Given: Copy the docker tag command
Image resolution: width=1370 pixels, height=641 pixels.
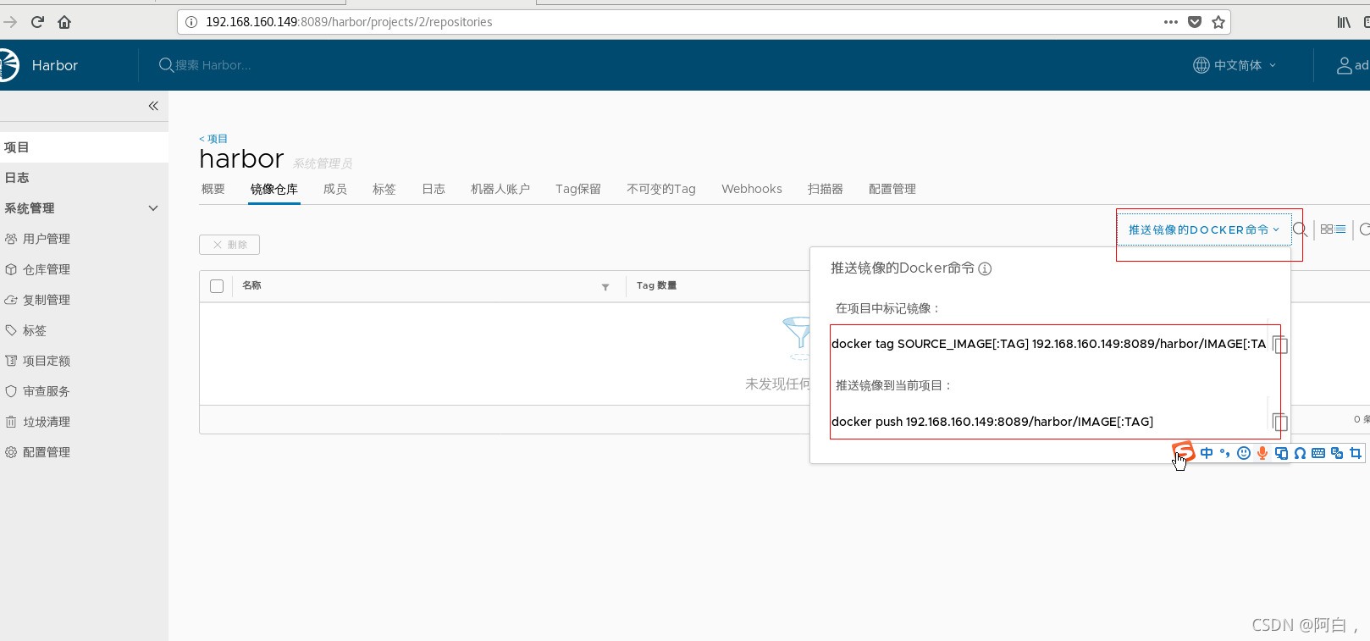Looking at the screenshot, I should pyautogui.click(x=1280, y=345).
